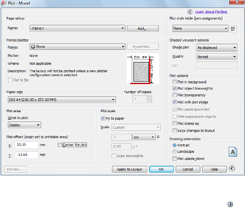The image size is (245, 208).
Task: Increase number of copies with up arrow
Action: click(149, 98)
